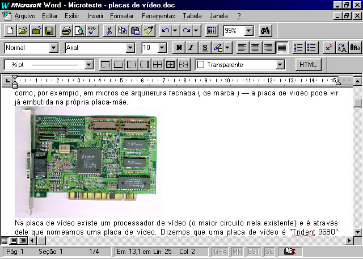The height and width of the screenshot is (259, 363).
Task: Apply the highlighter color
Action: 218,48
